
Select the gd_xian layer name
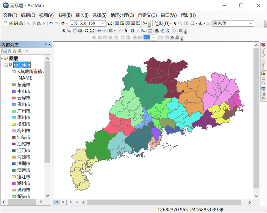point(22,65)
